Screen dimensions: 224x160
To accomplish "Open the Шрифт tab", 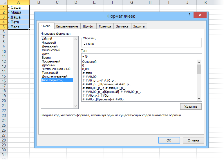I will coord(88,26).
